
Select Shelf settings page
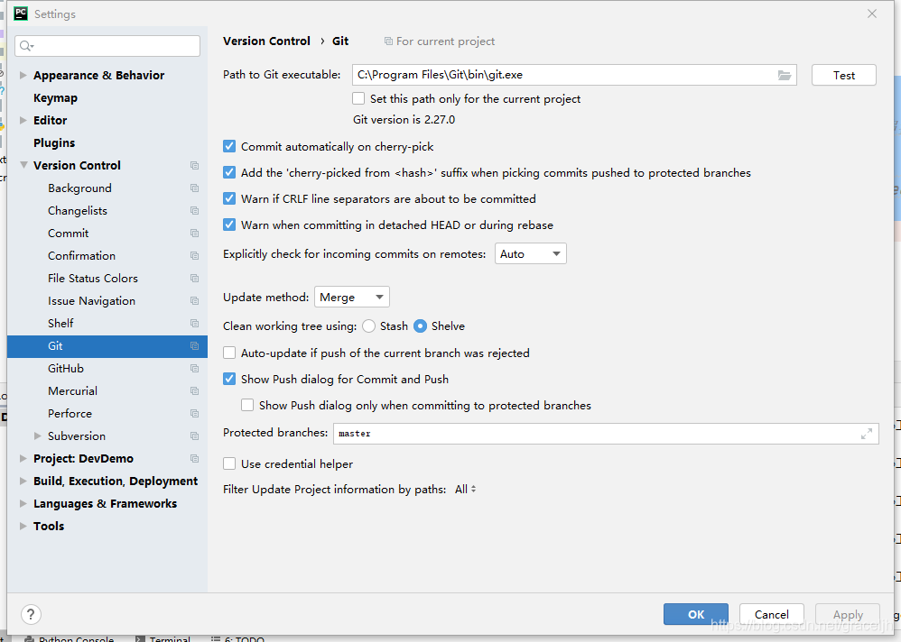(x=60, y=323)
